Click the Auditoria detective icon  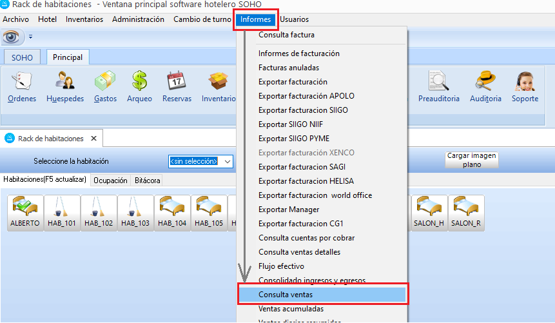click(485, 86)
